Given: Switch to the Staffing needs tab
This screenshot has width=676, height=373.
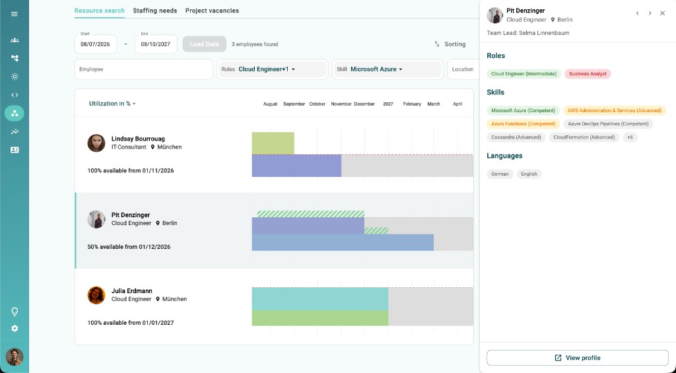Looking at the screenshot, I should [154, 11].
